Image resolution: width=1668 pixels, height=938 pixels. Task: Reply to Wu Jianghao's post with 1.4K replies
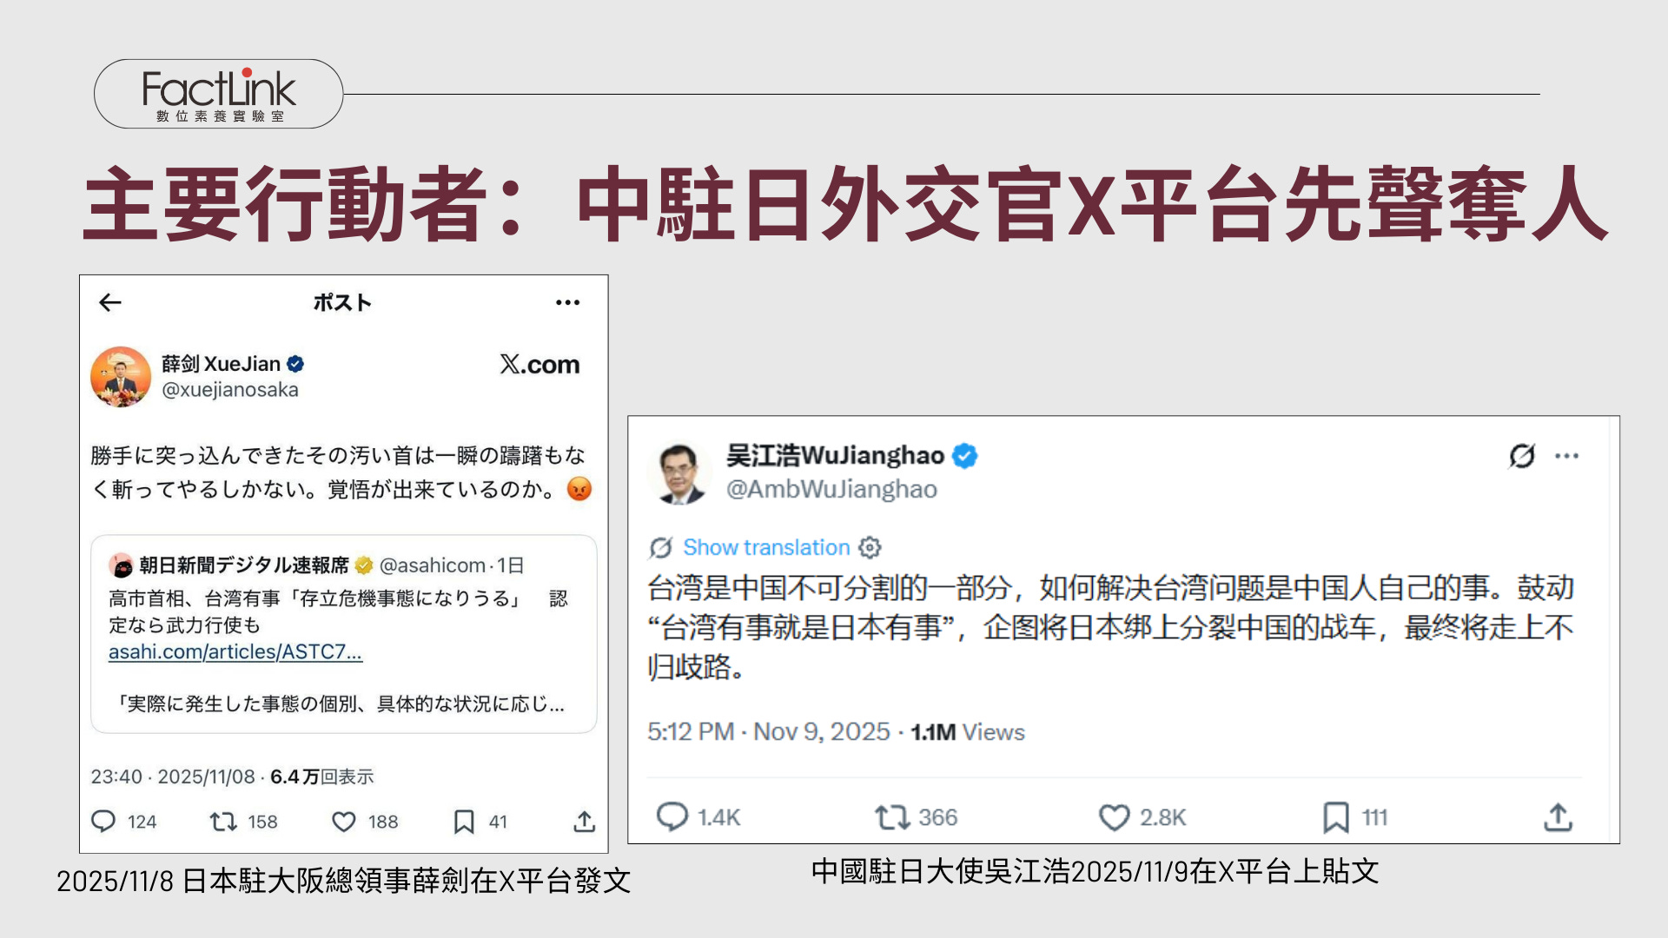pos(672,816)
